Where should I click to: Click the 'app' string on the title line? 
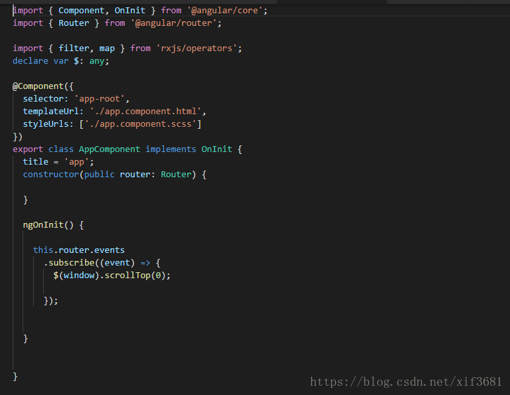pos(76,162)
